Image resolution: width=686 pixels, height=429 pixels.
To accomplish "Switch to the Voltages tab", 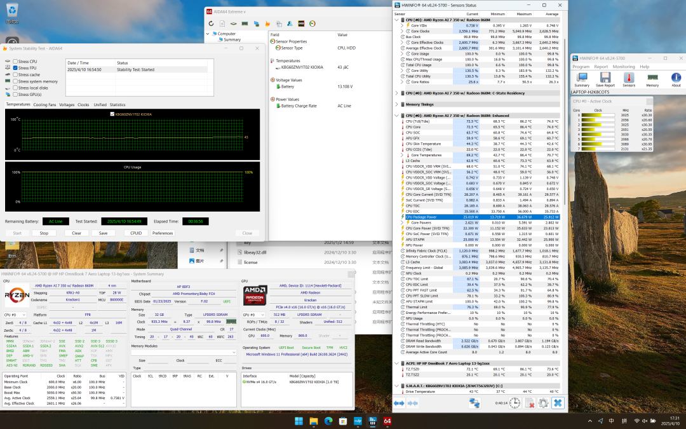I will (x=67, y=105).
